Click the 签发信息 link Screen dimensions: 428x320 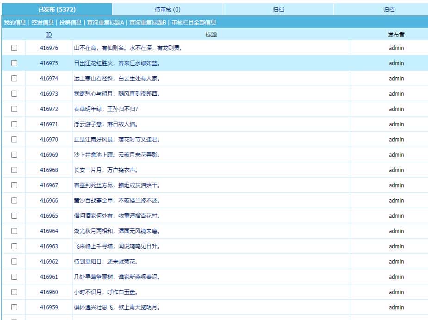(x=42, y=23)
